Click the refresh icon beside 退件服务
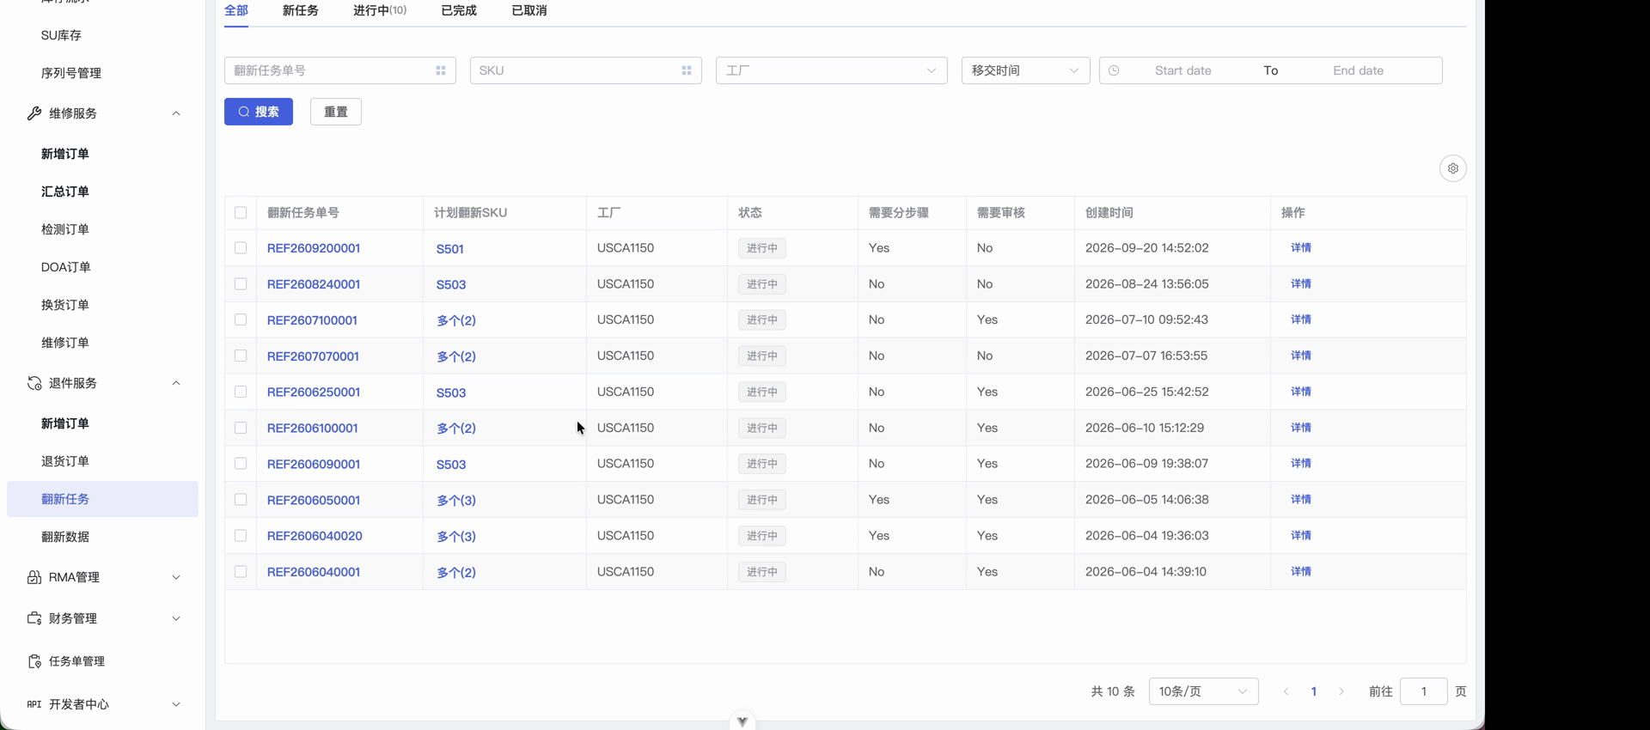 (x=34, y=383)
